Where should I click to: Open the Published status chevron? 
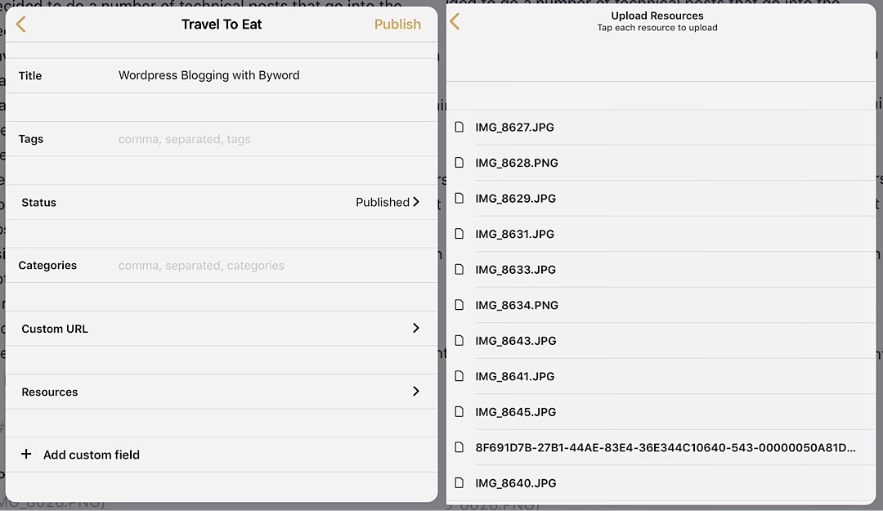(416, 202)
